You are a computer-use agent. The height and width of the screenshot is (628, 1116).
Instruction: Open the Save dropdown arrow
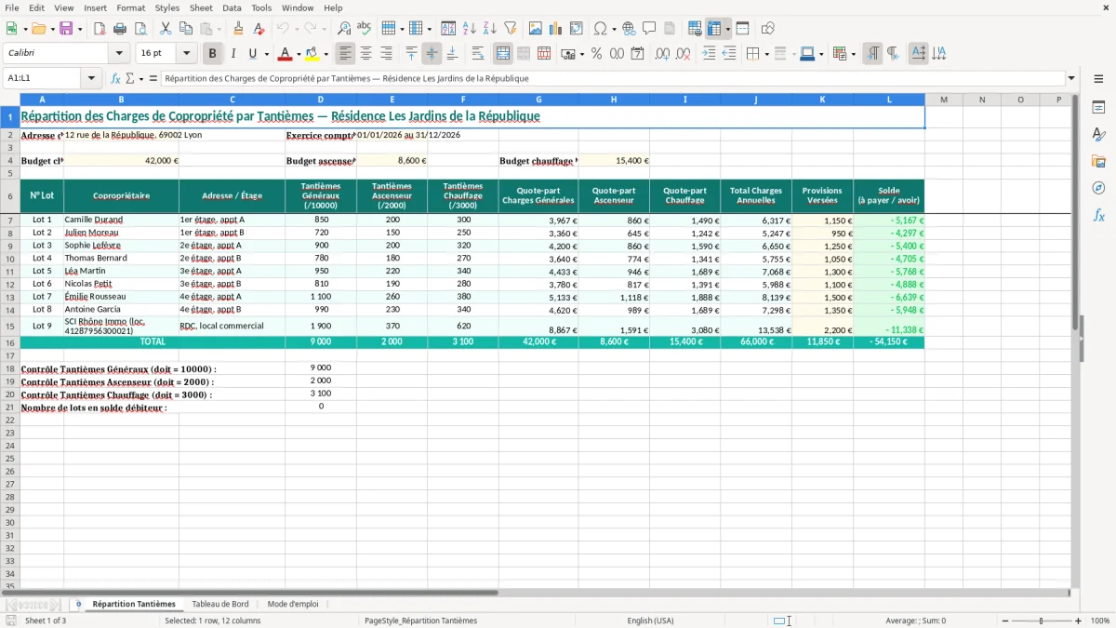(79, 29)
